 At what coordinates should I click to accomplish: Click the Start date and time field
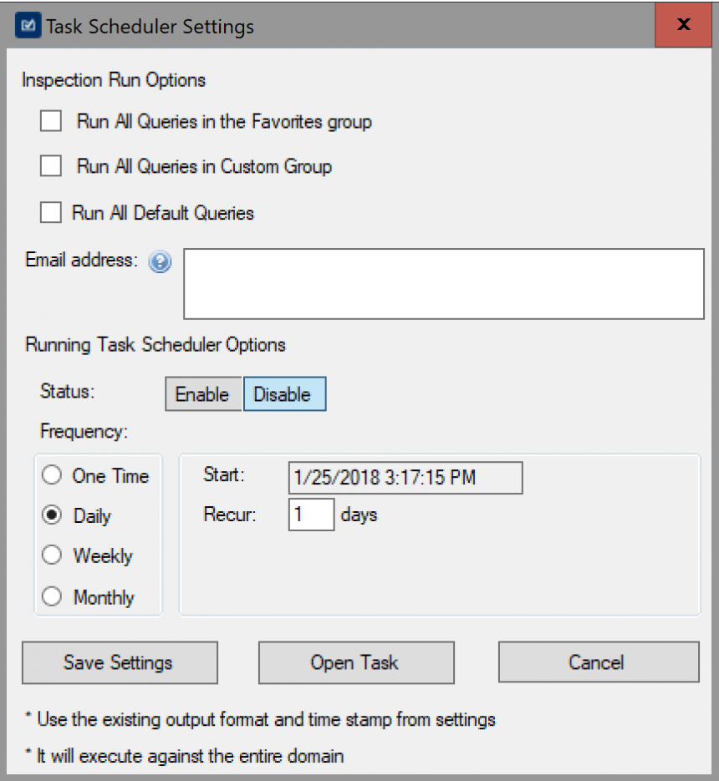coord(405,478)
